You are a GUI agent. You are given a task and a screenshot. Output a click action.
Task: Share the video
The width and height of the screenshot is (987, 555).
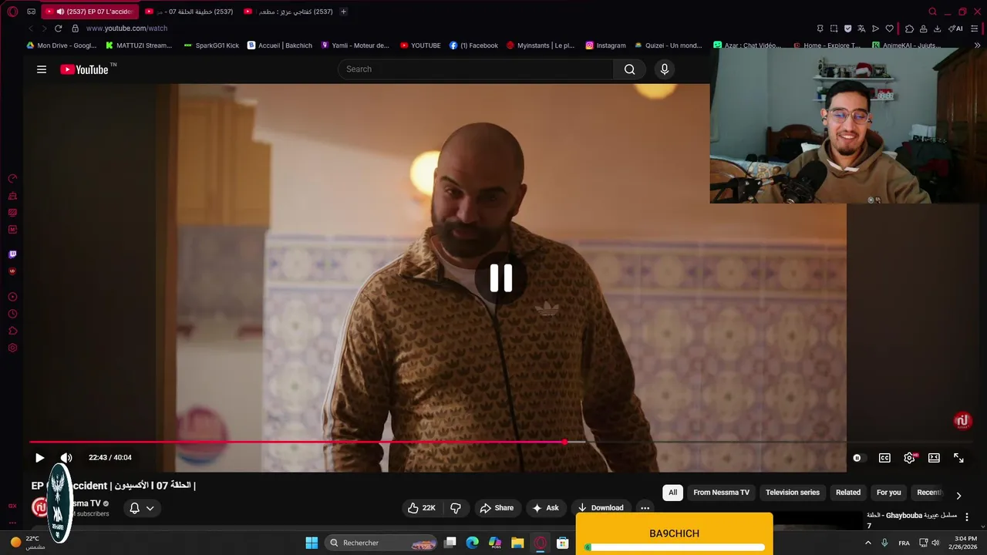tap(497, 508)
